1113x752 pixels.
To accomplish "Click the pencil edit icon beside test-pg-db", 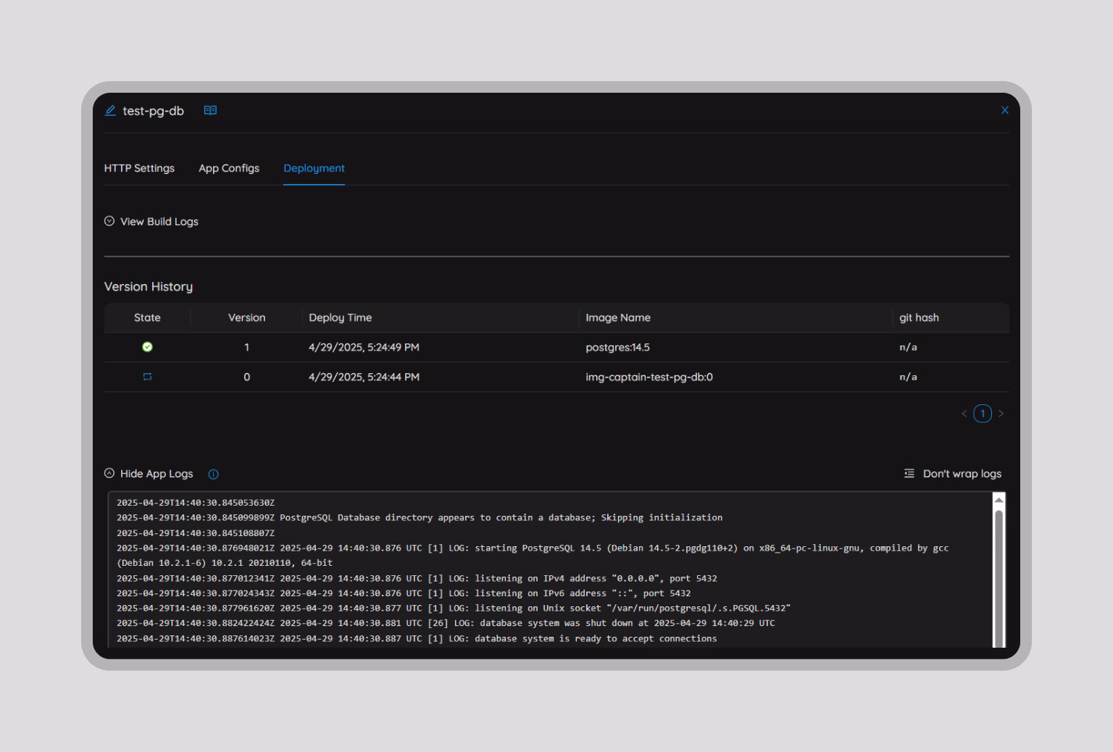I will click(x=111, y=111).
